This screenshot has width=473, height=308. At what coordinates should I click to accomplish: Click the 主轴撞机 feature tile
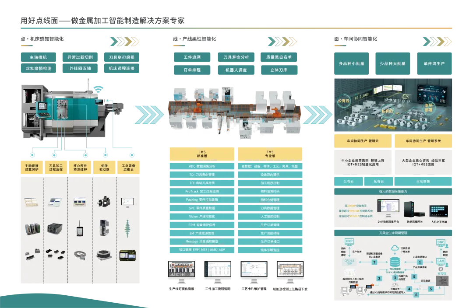(38, 57)
